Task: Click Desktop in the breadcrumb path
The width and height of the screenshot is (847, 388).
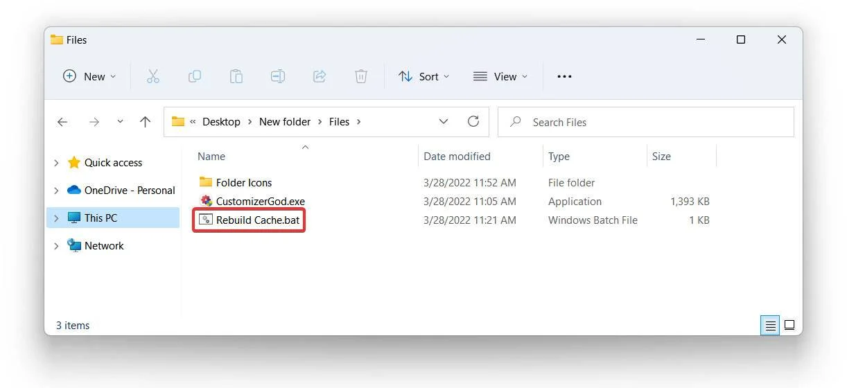Action: tap(221, 121)
